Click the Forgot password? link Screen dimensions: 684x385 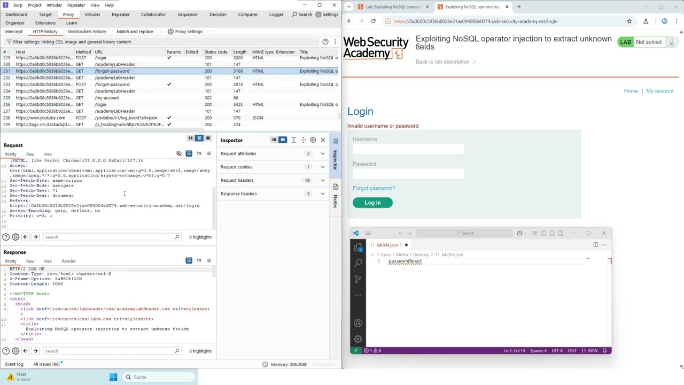[x=374, y=188]
